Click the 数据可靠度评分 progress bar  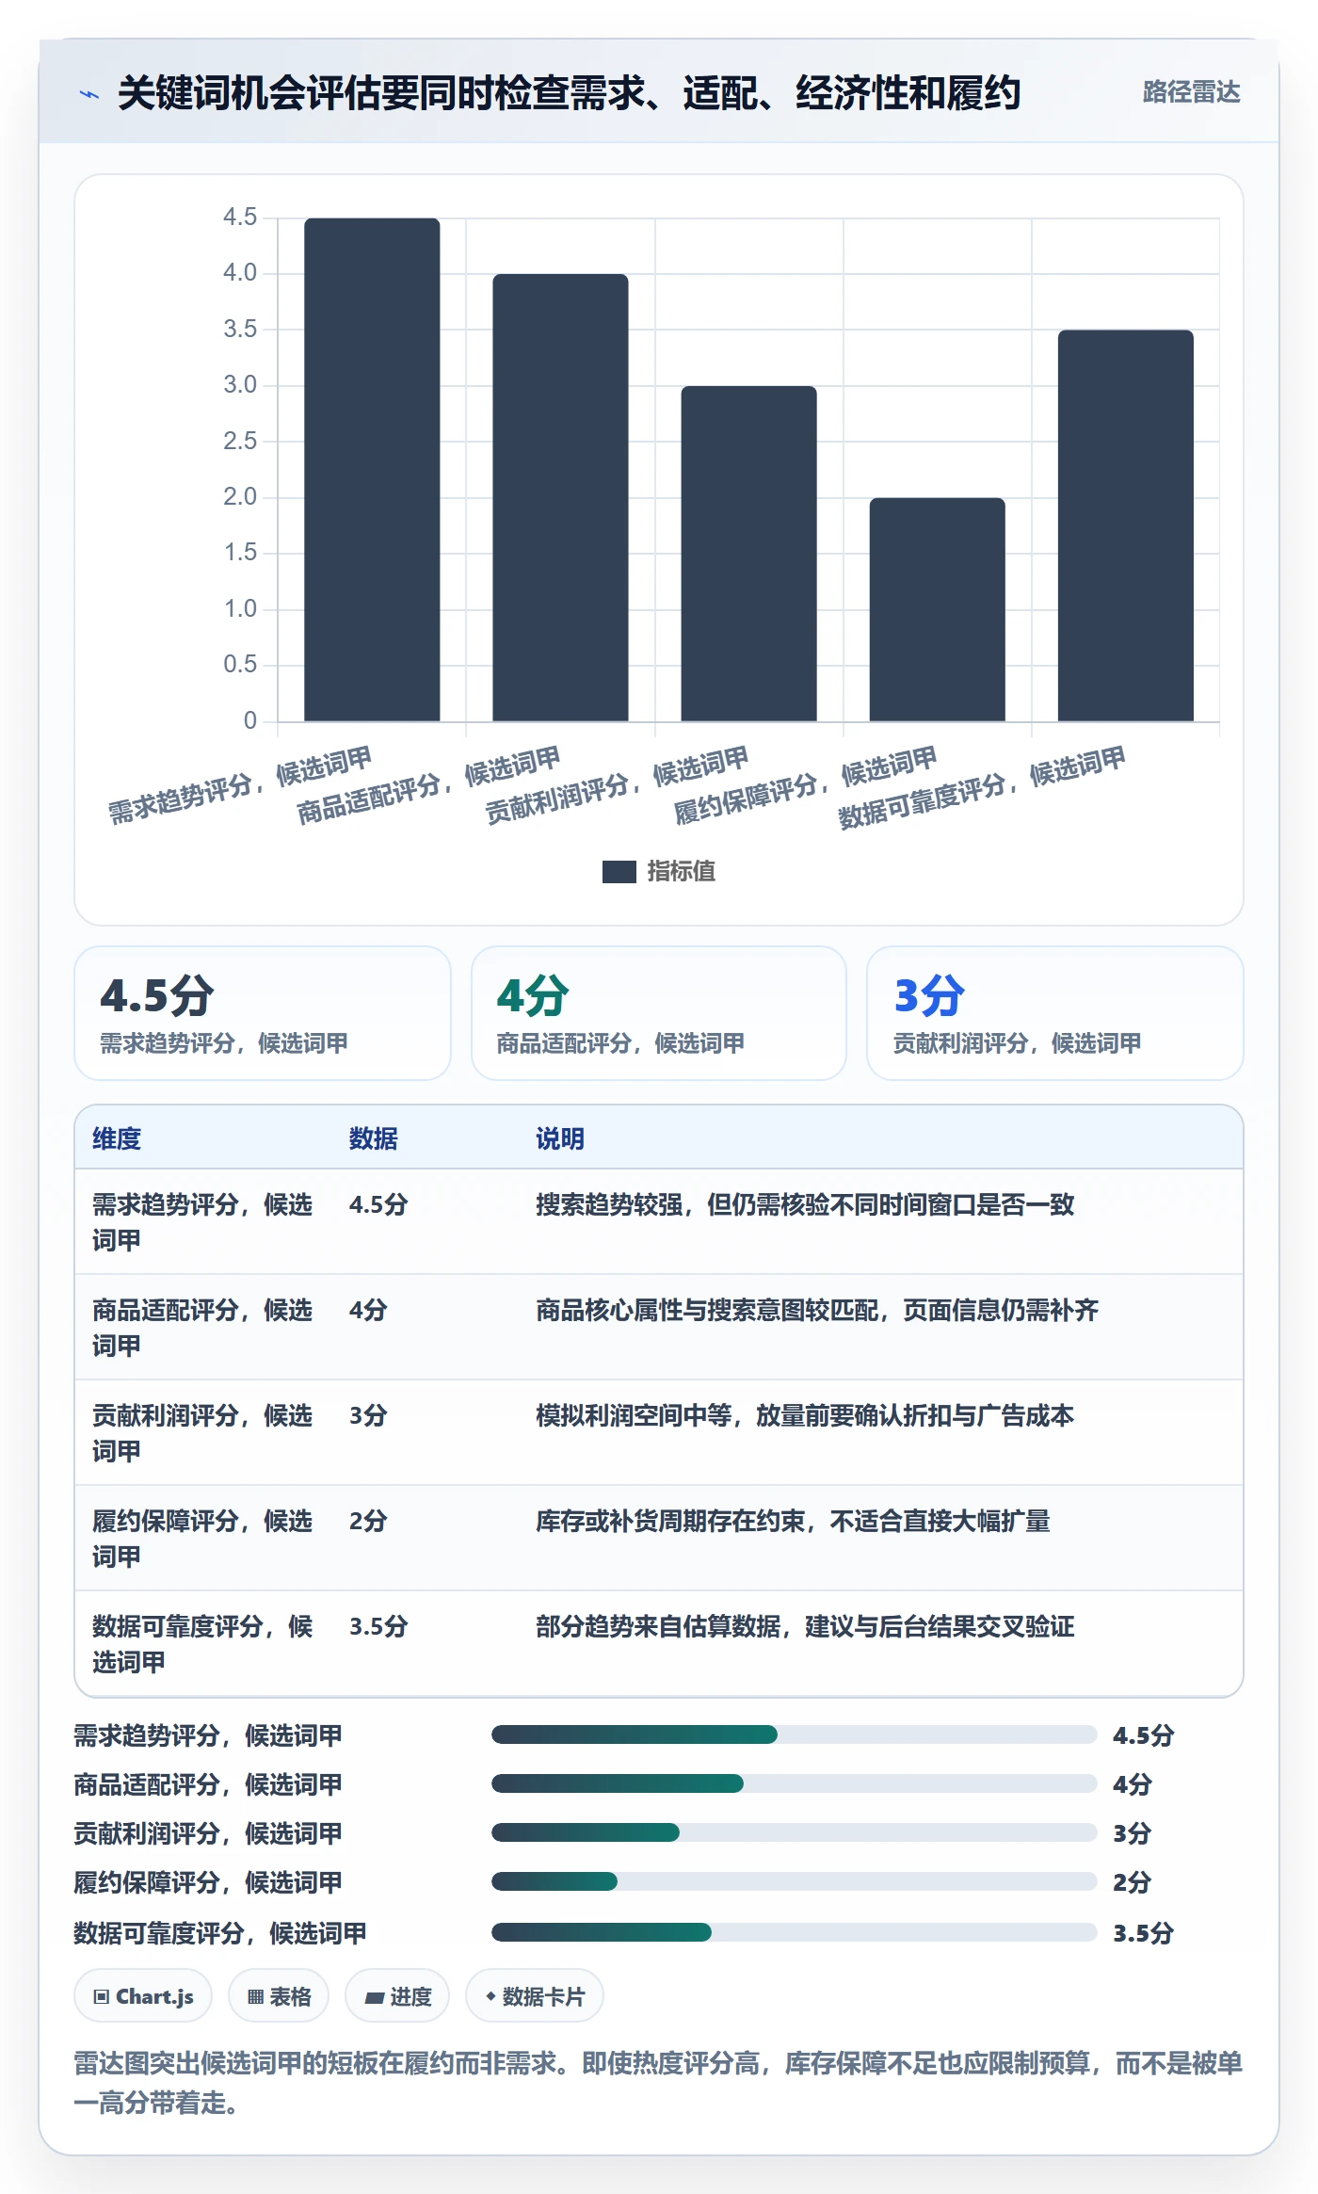tap(795, 1932)
